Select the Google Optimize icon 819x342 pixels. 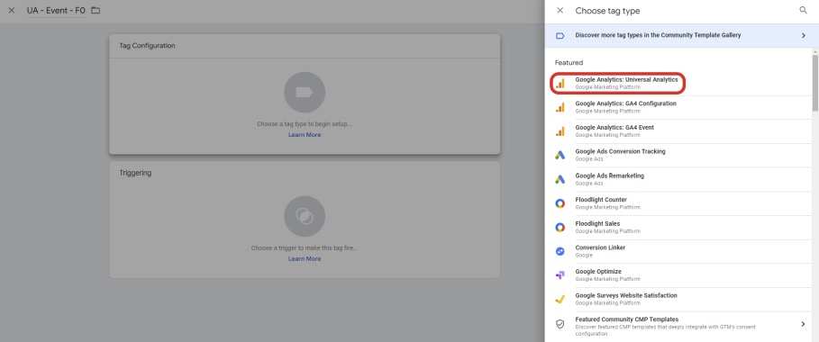pos(560,275)
